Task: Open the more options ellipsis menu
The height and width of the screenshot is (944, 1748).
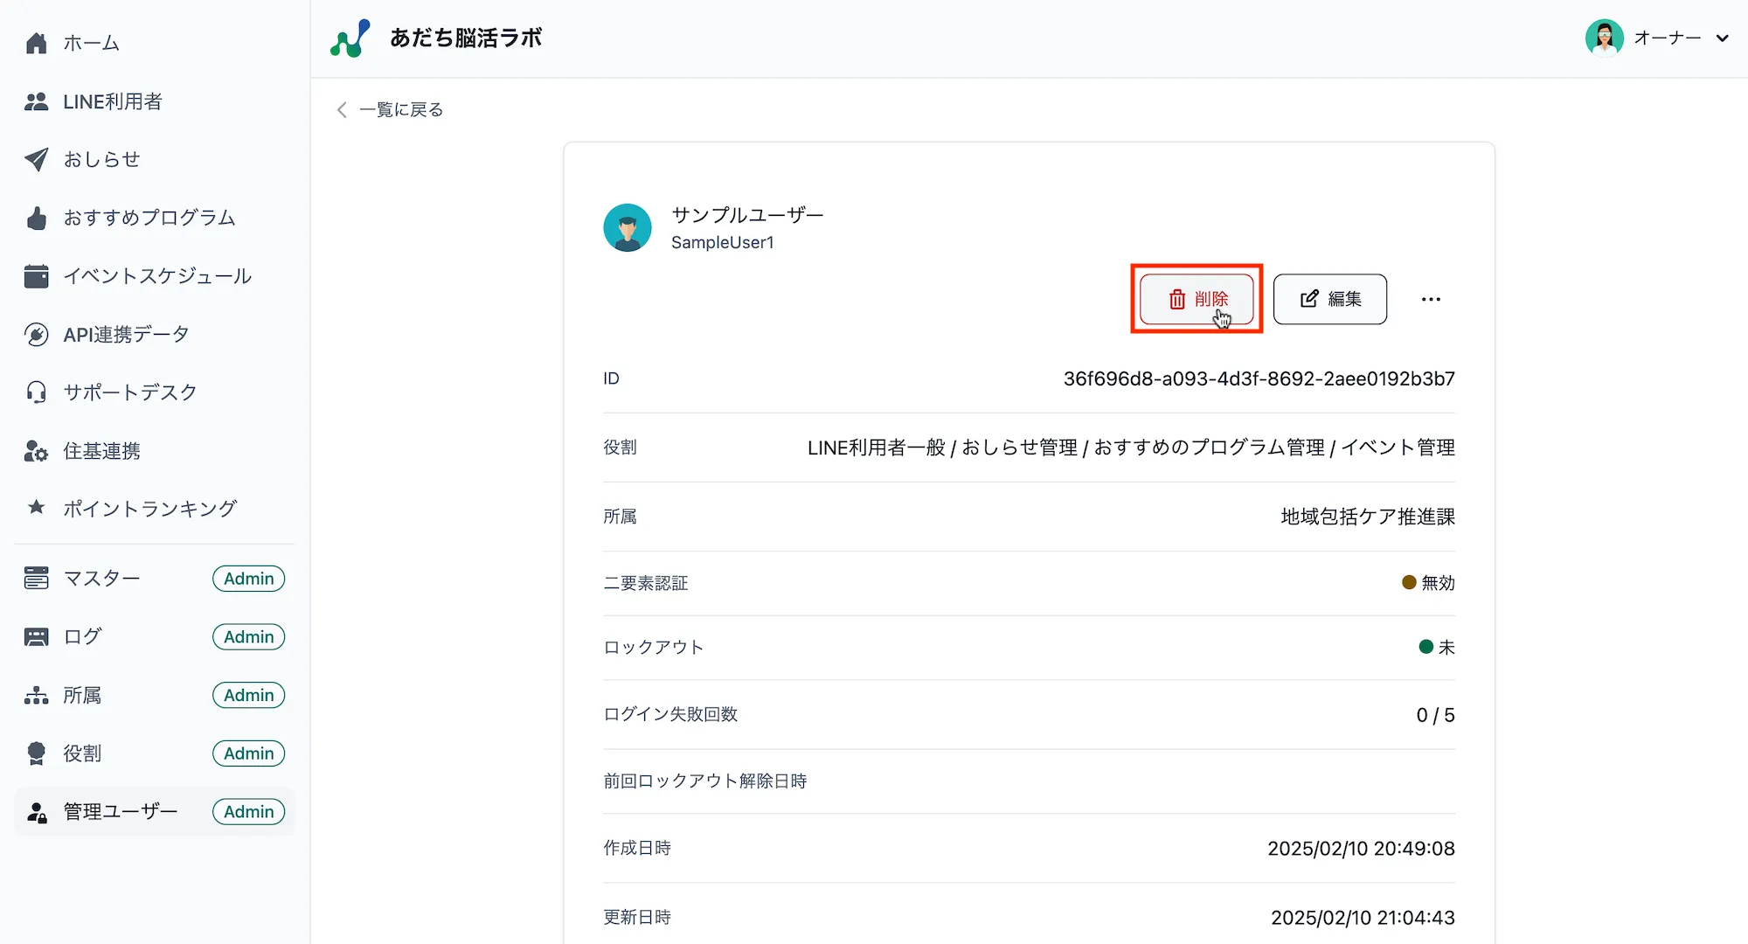Action: coord(1431,299)
